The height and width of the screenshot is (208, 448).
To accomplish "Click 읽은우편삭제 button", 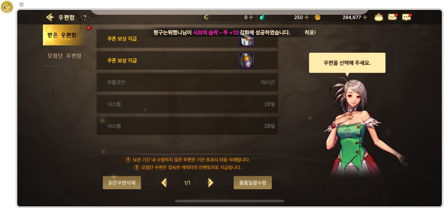I will [122, 182].
